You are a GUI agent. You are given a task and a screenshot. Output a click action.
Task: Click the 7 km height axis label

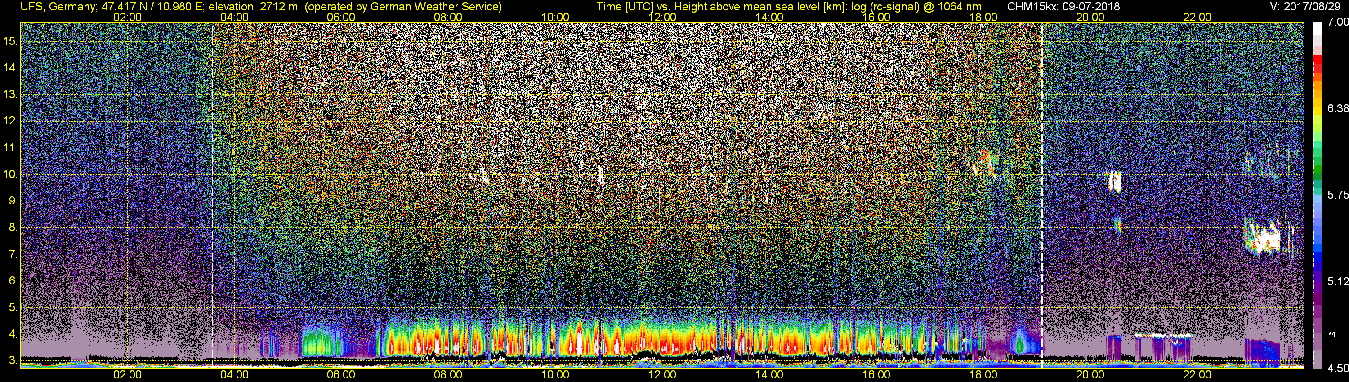13,254
